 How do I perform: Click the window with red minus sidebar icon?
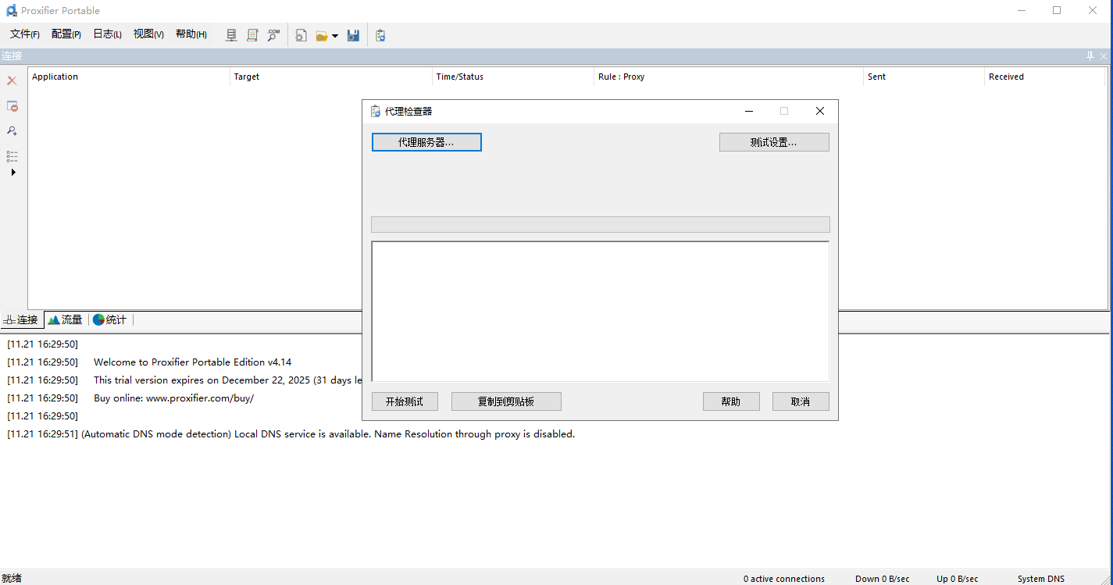pyautogui.click(x=12, y=105)
